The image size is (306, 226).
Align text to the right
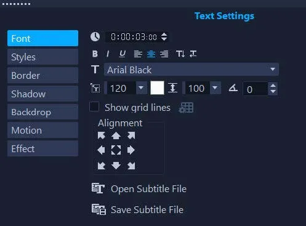pos(164,54)
